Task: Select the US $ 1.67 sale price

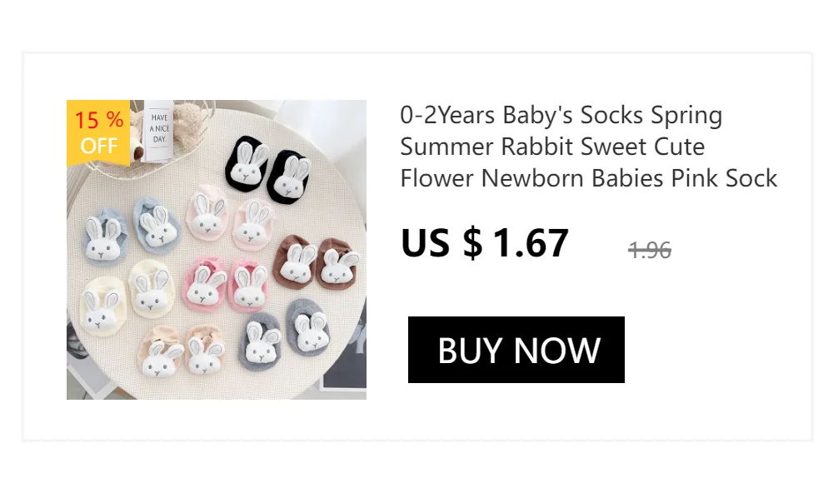Action: point(485,243)
